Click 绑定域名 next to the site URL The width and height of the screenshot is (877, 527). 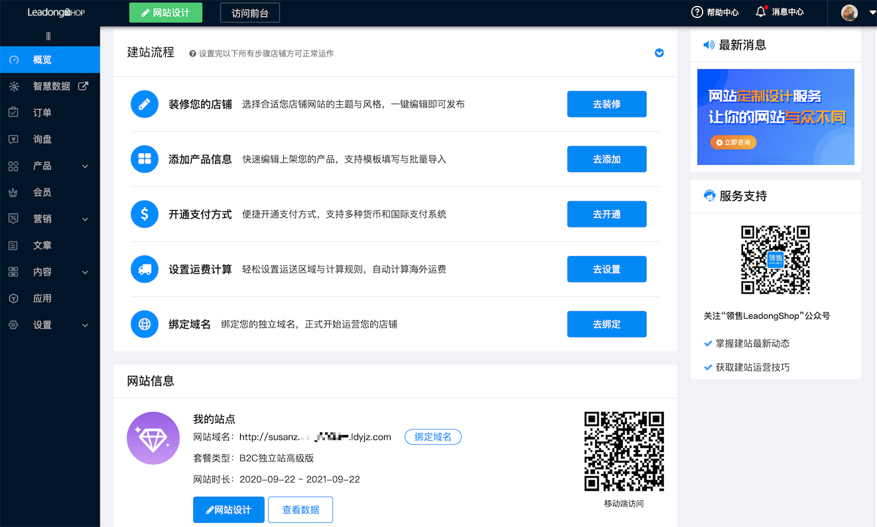pyautogui.click(x=433, y=436)
